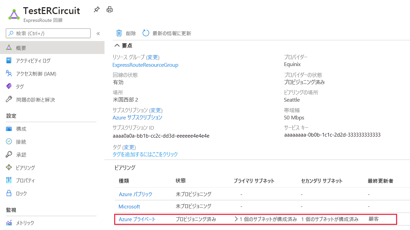
Task: Open the Azure パブリック peering
Action: [x=136, y=194]
